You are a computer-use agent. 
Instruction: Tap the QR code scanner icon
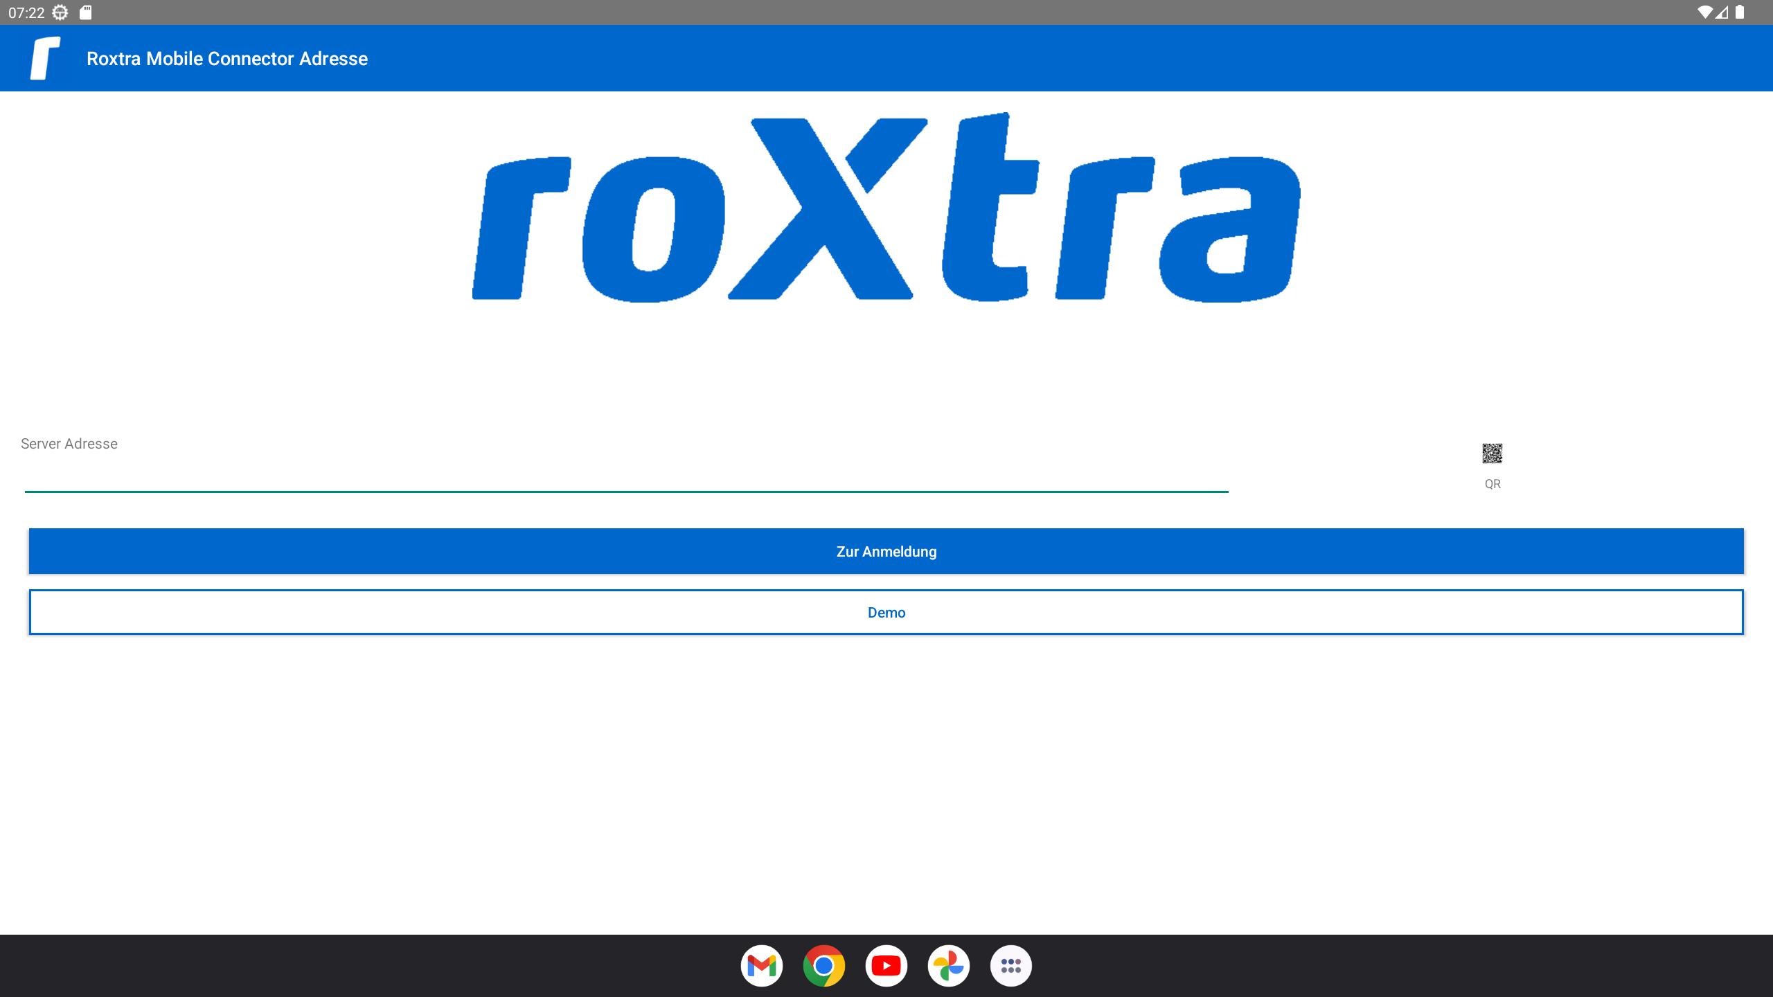click(x=1492, y=453)
